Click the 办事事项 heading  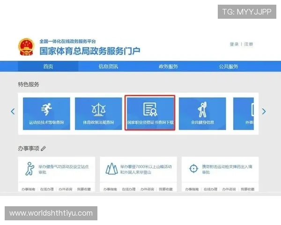pos(29,149)
